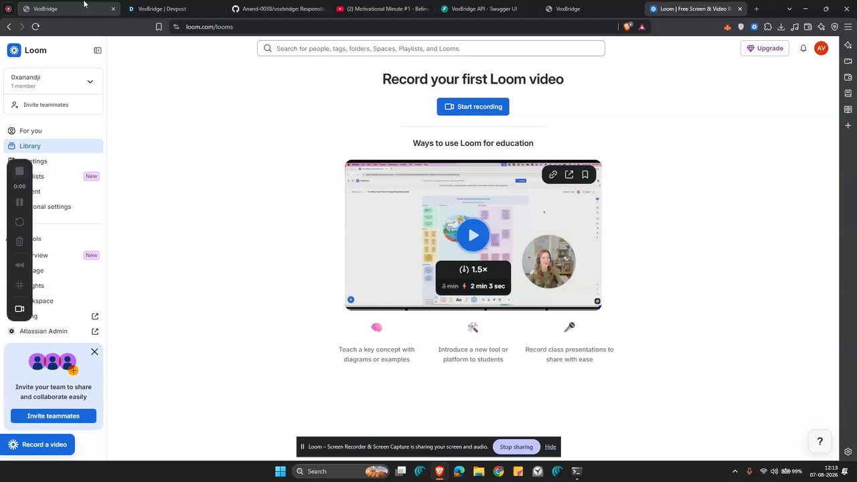The width and height of the screenshot is (857, 482).
Task: Open the Leo AI sparkle icon in the toolbar
Action: (x=822, y=27)
